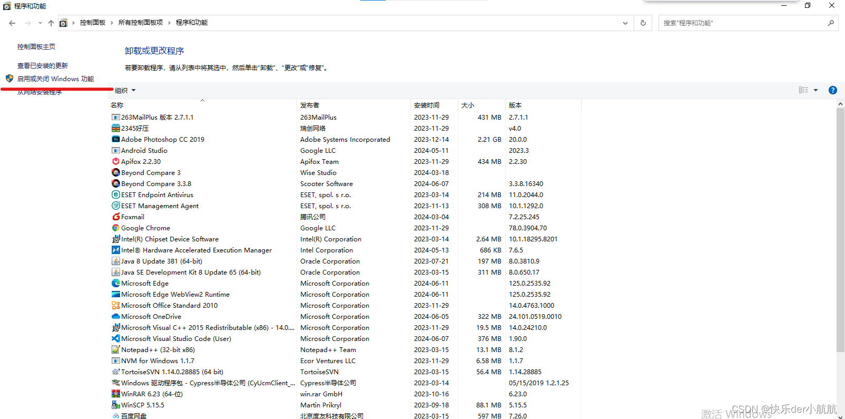Click the 搜索"程序和功能" search box

tap(748, 23)
